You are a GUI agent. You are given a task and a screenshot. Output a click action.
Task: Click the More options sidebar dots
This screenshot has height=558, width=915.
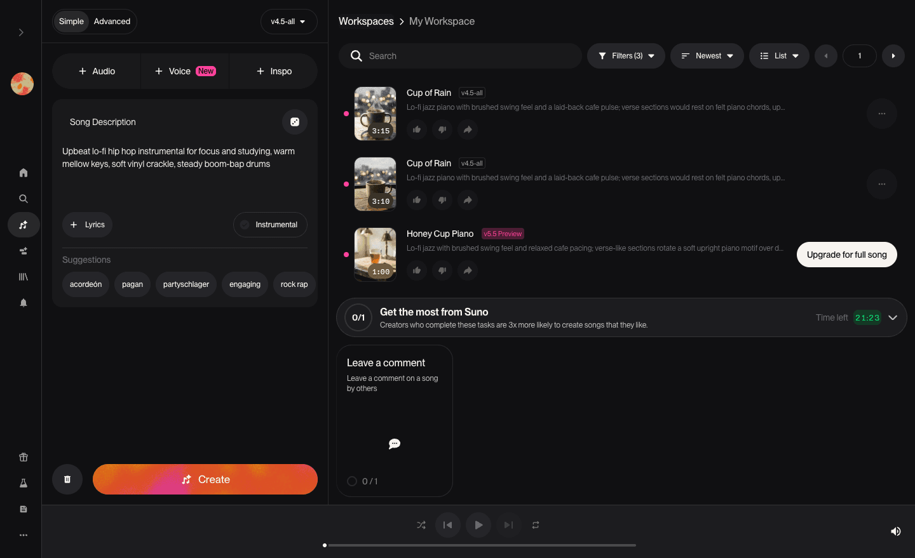click(24, 535)
